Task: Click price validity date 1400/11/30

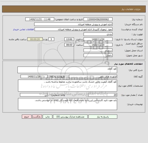Action: (98, 45)
